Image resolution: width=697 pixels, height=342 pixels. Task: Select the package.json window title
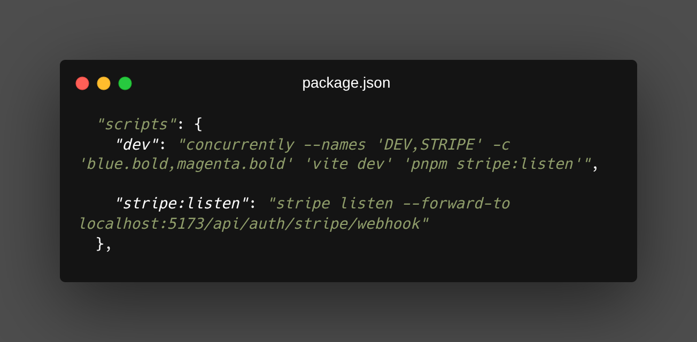pyautogui.click(x=346, y=83)
